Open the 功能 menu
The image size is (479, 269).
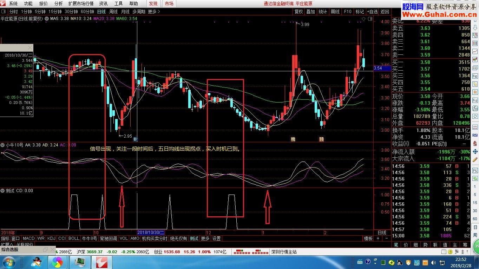pos(28,4)
